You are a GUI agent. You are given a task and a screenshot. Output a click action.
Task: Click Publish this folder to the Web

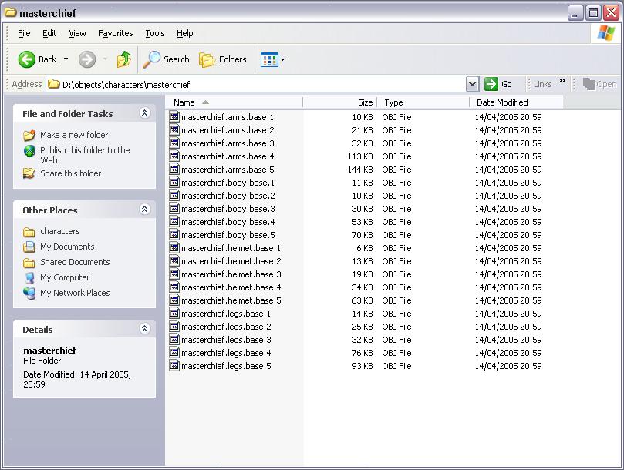tap(85, 155)
